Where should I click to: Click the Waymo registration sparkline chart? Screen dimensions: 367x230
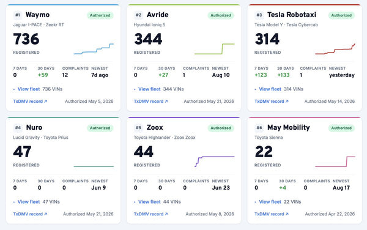pyautogui.click(x=94, y=49)
